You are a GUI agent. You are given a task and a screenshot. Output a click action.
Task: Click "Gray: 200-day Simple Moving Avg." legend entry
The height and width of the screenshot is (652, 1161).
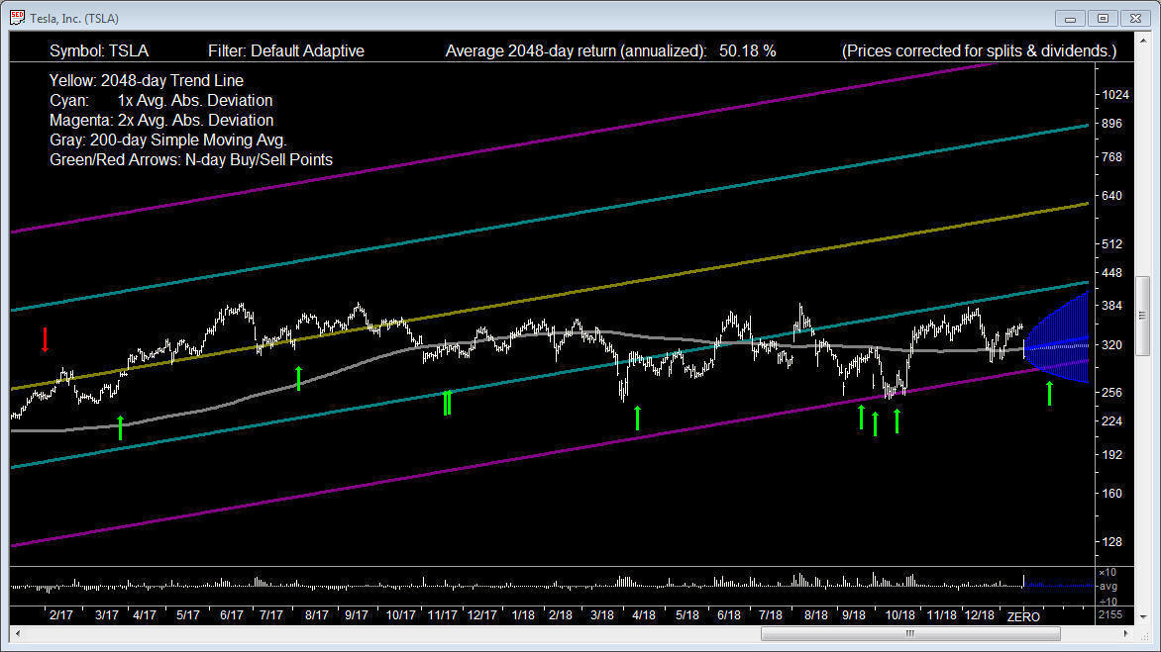pos(168,140)
